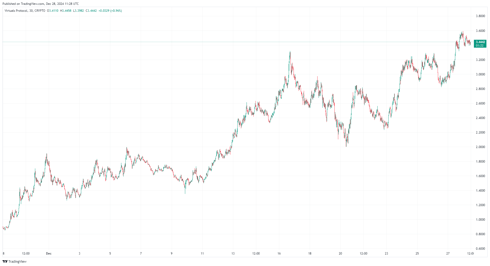The width and height of the screenshot is (490, 266).
Task: Click the 2.0000 price axis label
Action: coord(480,147)
